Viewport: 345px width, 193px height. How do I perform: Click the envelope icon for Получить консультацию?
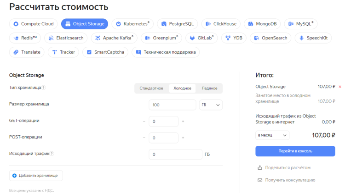260,180
